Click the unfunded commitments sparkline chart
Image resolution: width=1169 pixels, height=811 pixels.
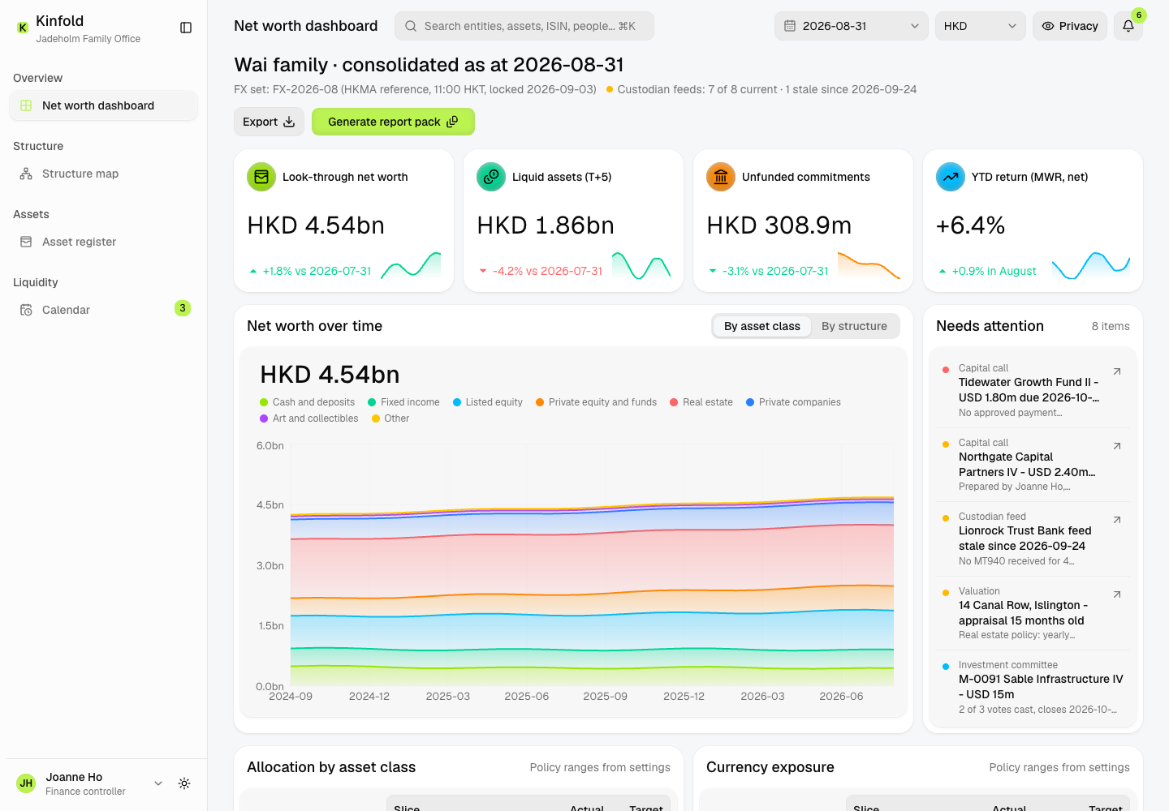point(869,265)
